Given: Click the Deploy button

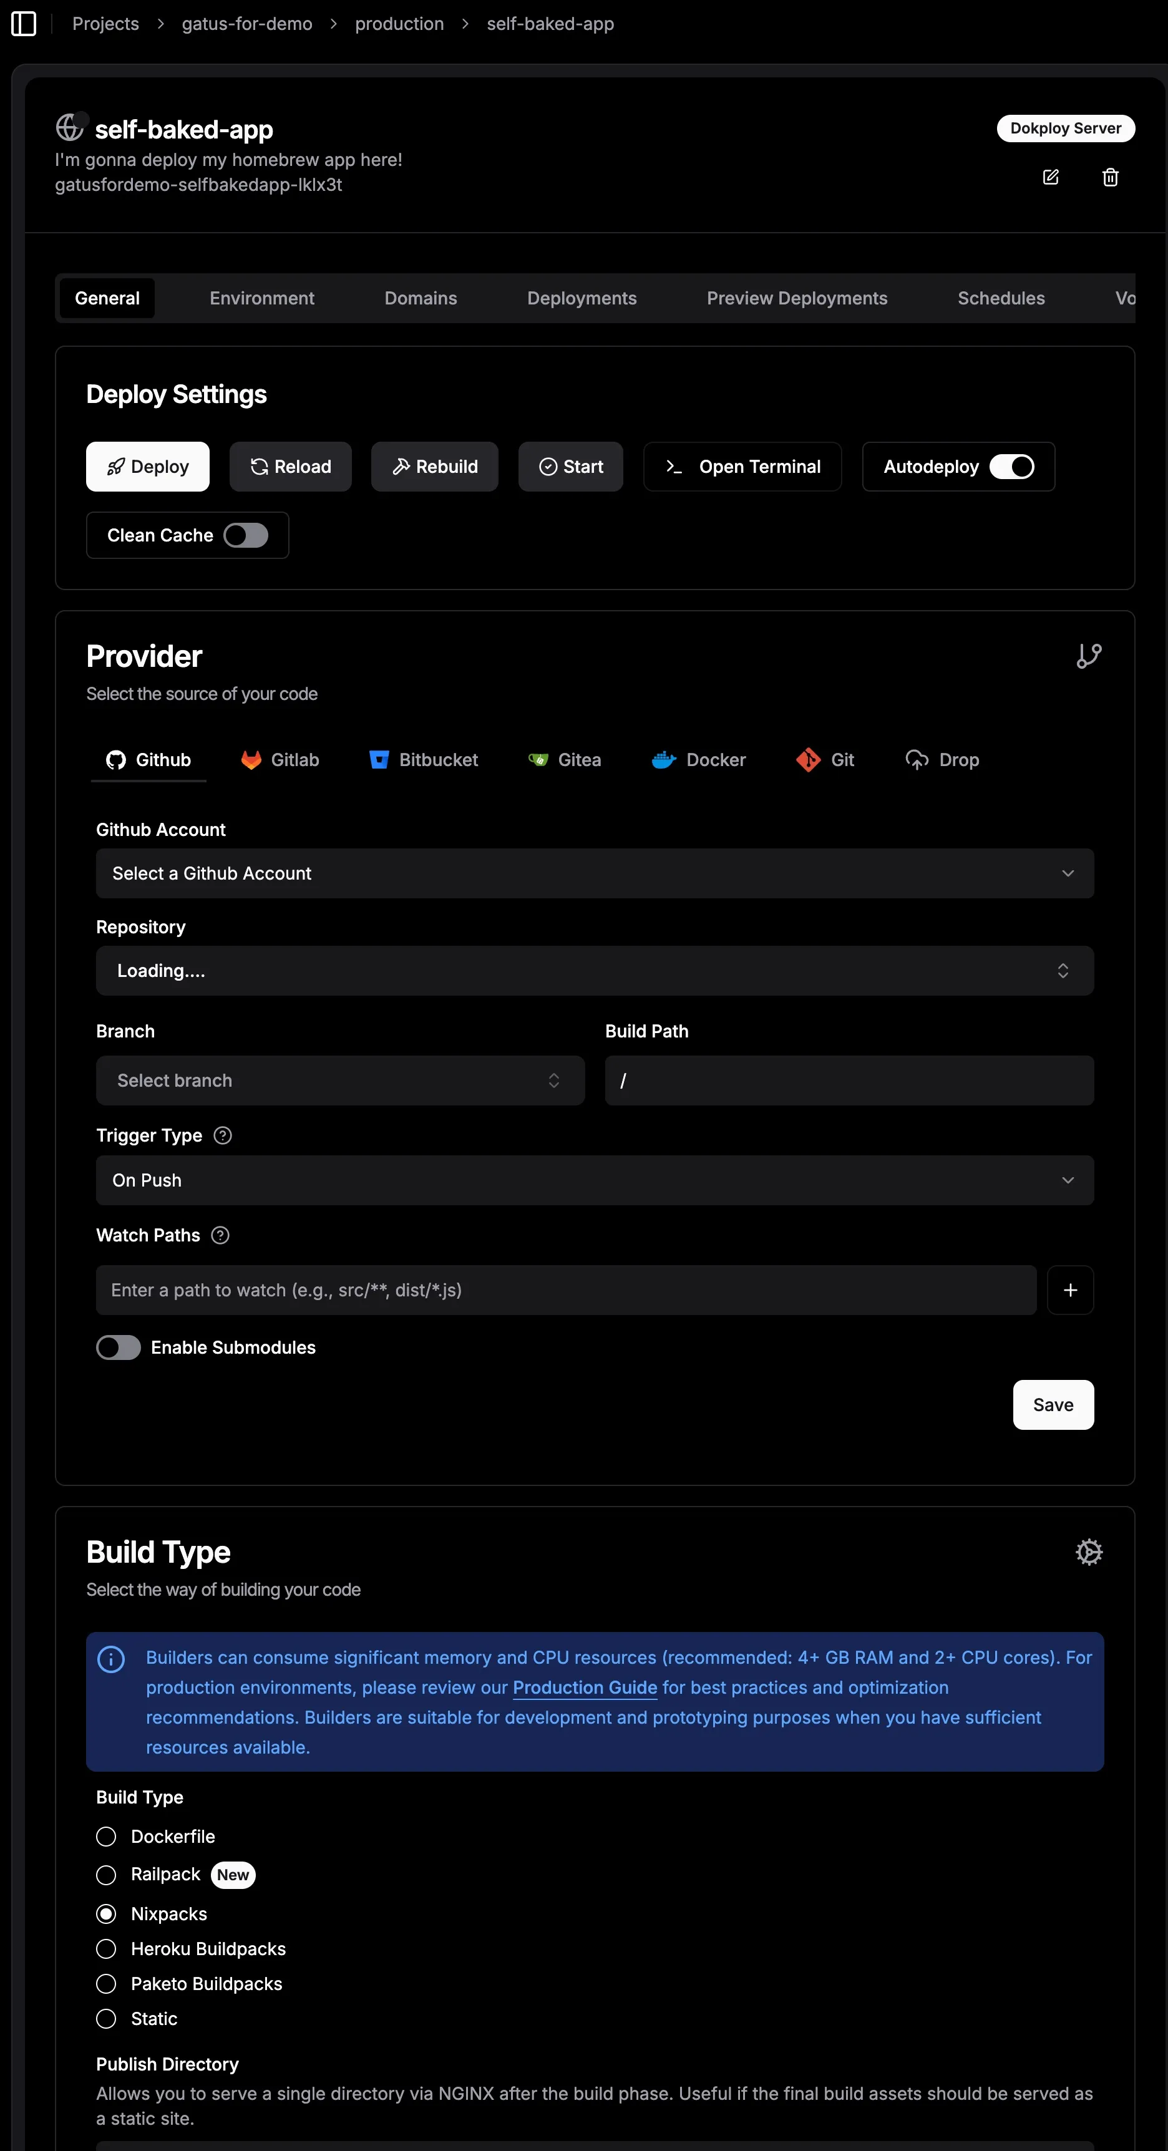Looking at the screenshot, I should click(x=147, y=466).
